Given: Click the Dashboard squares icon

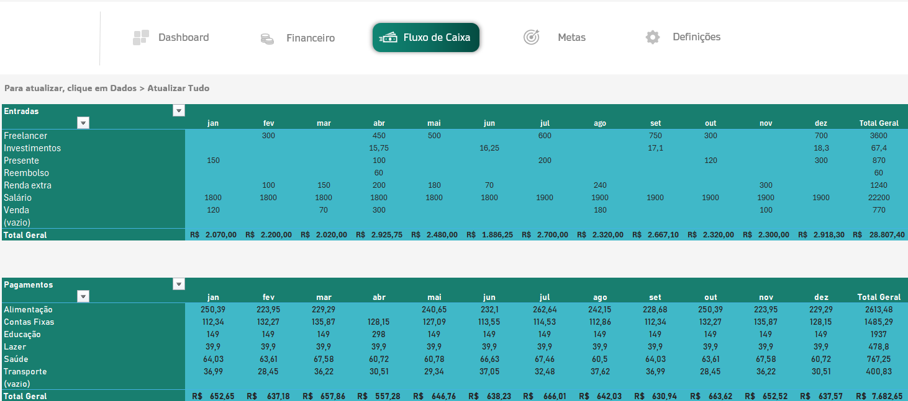Looking at the screenshot, I should tap(141, 38).
